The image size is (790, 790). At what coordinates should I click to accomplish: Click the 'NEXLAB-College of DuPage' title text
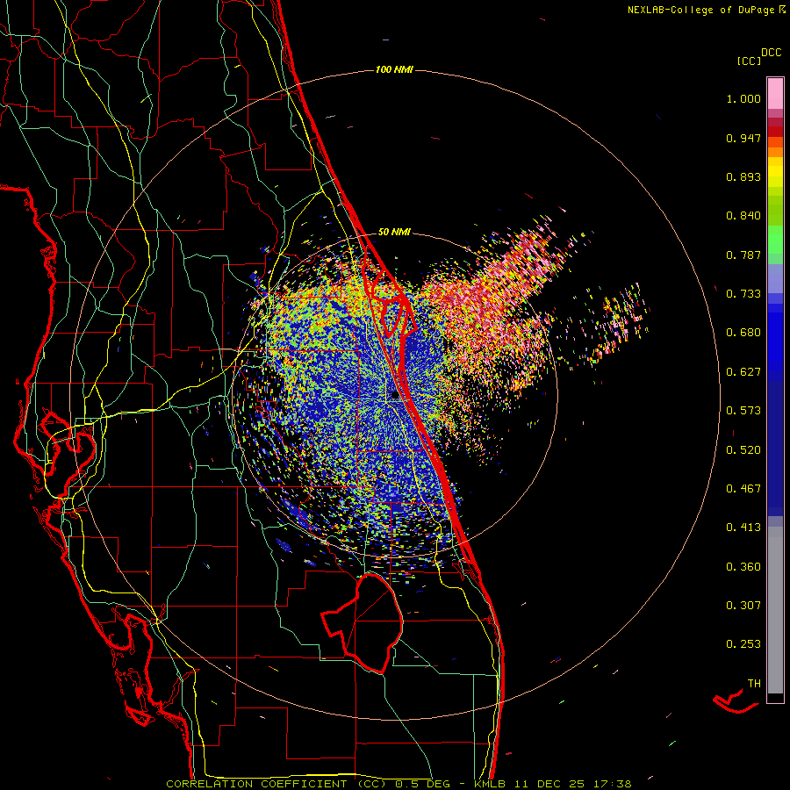(x=700, y=10)
